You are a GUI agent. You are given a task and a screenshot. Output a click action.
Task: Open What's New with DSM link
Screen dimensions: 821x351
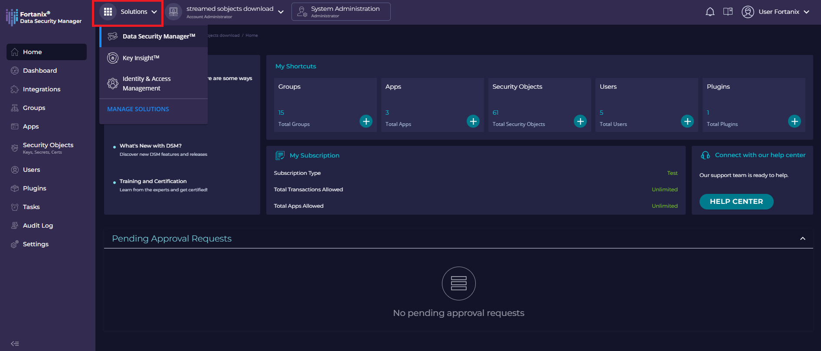(x=150, y=146)
